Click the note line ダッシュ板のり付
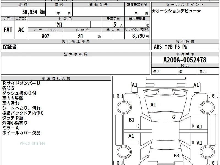The image size is (220, 165). tap(19, 93)
